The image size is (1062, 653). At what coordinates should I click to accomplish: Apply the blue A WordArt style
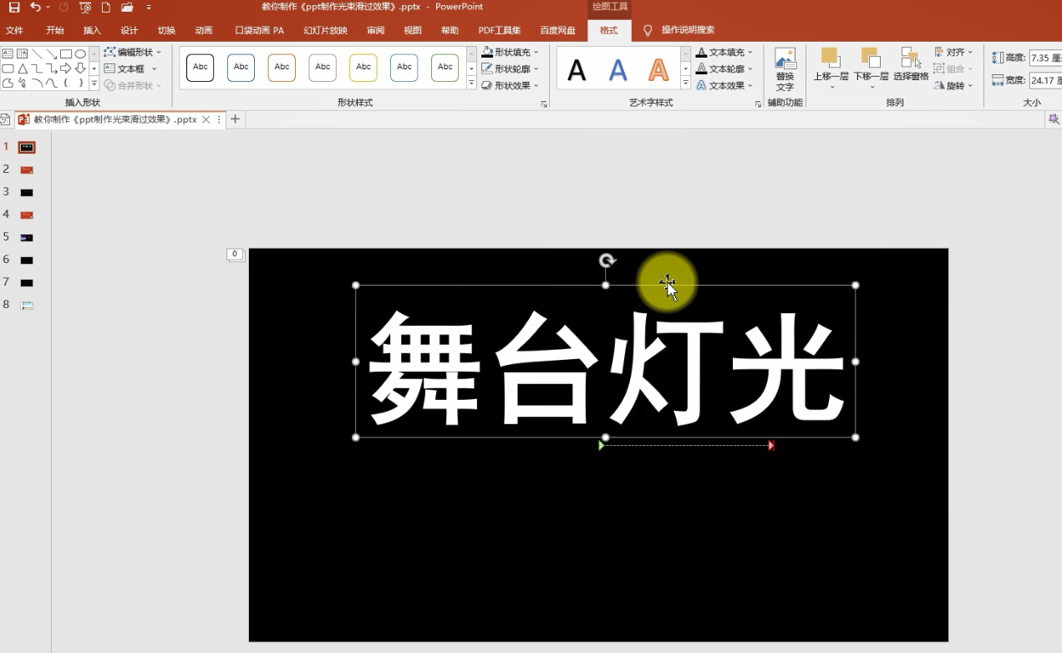[x=617, y=69]
